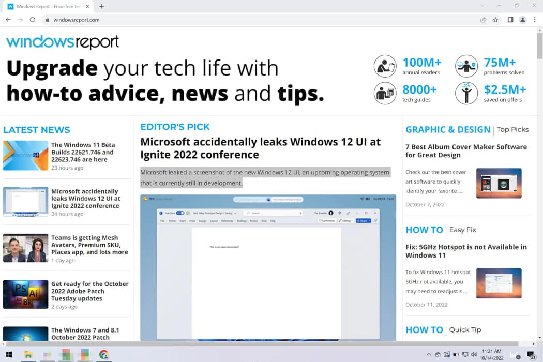Open the Chrome profile avatar
543x362 pixels.
tap(522, 20)
